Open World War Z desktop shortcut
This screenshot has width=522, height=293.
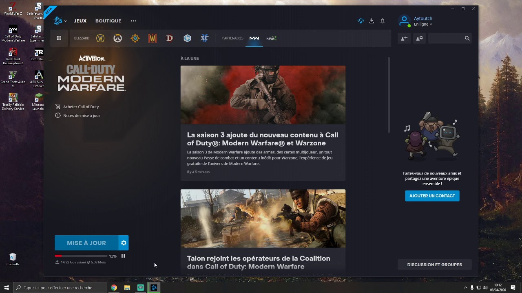[x=13, y=9]
